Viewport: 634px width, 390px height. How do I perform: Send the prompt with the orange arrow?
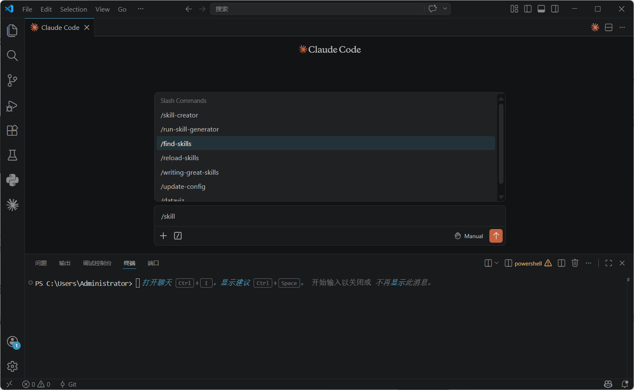(496, 236)
